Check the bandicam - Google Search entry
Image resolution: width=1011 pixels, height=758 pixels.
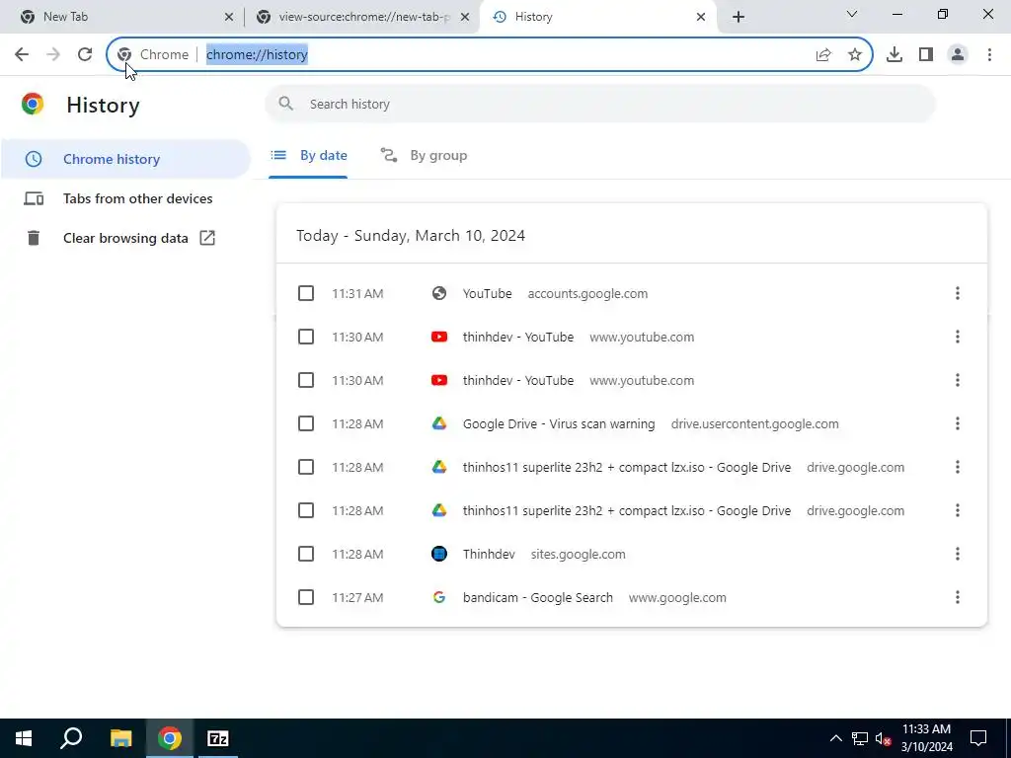tap(306, 597)
